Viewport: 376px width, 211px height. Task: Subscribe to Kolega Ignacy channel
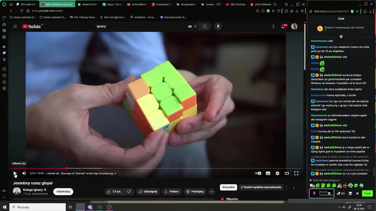(x=63, y=191)
